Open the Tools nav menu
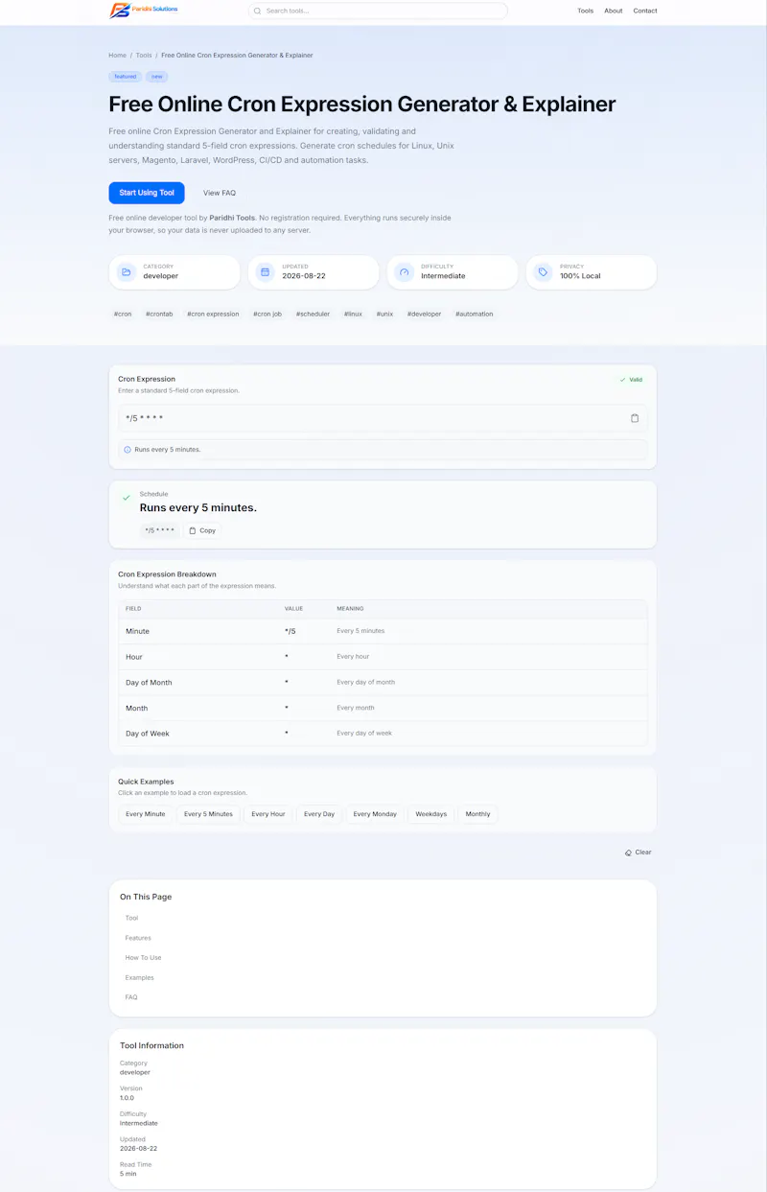This screenshot has width=767, height=1192. tap(585, 11)
